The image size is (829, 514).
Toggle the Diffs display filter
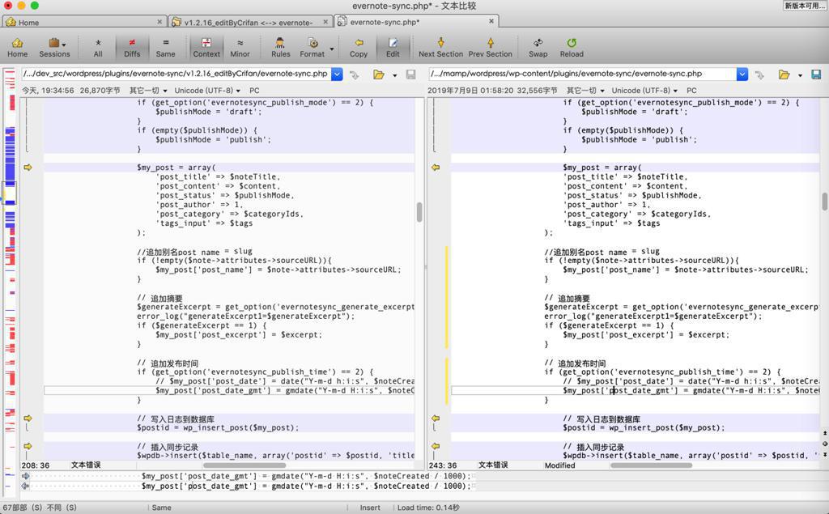[x=132, y=47]
